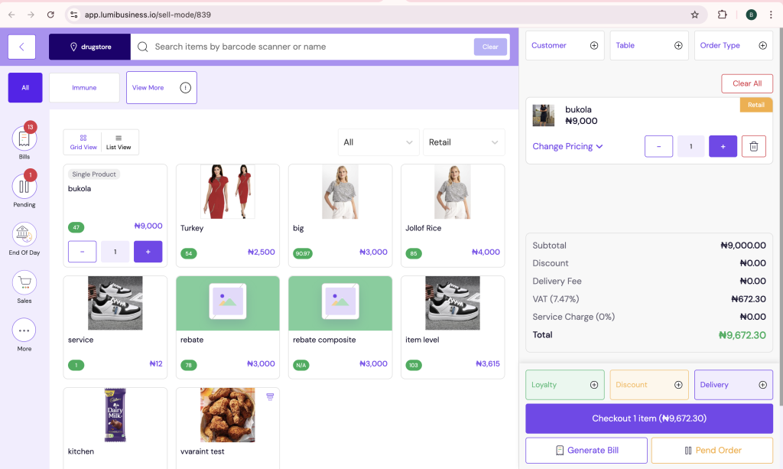783x469 pixels.
Task: Select the All category tab
Action: (x=24, y=87)
